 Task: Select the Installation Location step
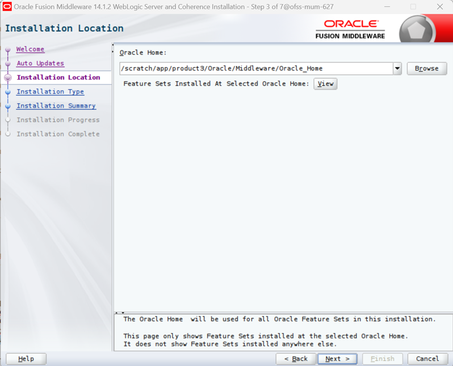pyautogui.click(x=58, y=77)
